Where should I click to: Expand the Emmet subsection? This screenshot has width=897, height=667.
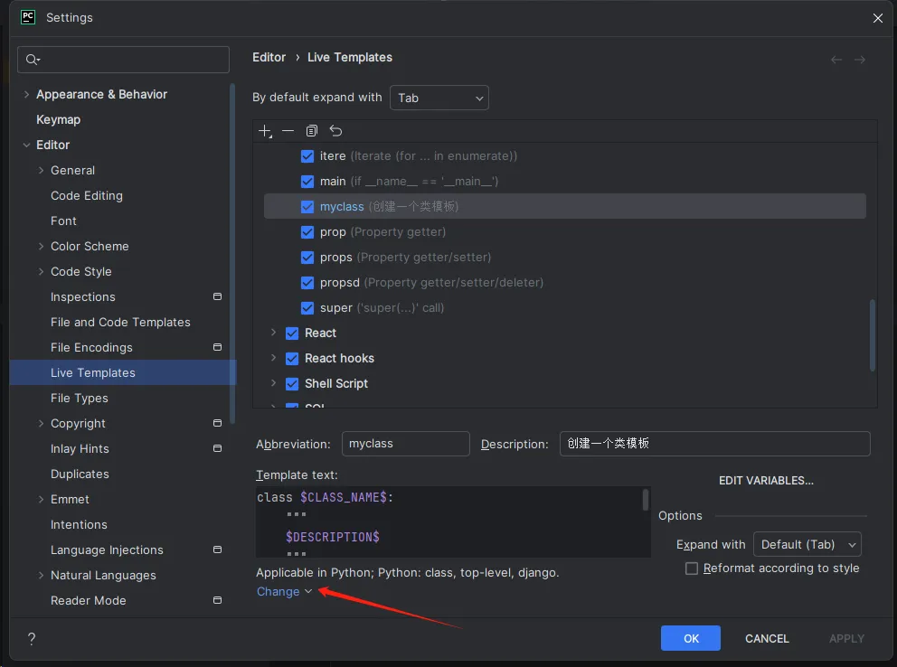pos(41,499)
